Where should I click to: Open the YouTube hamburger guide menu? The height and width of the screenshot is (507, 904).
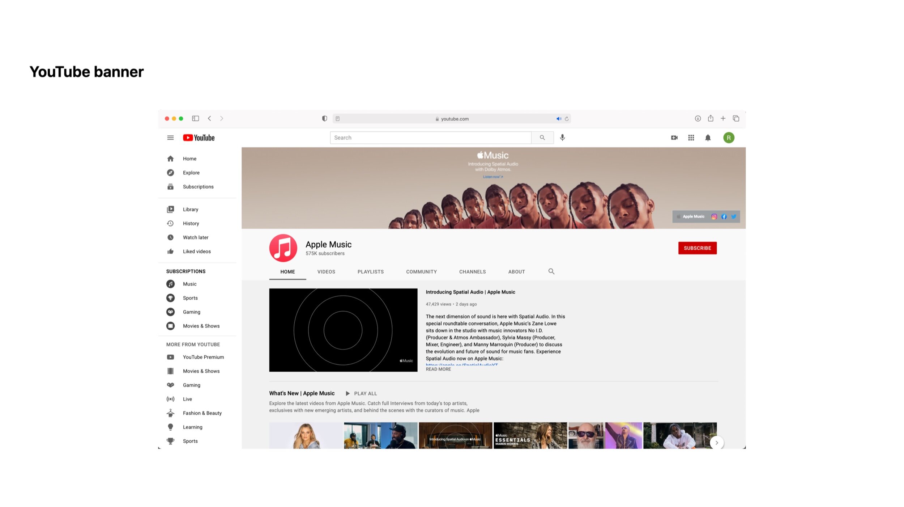[x=170, y=138]
